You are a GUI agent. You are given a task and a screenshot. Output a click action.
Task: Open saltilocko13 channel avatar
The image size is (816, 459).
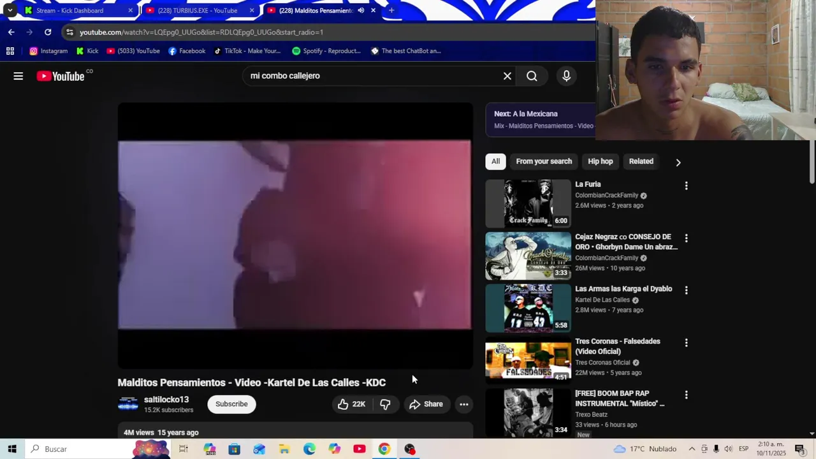128,404
